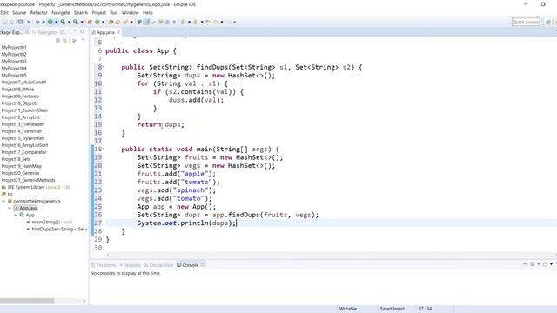Collapse the App class tree node arrow

click(16, 215)
